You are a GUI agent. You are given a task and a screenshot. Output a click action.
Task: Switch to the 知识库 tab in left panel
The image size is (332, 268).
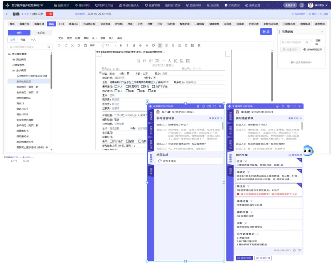(41, 33)
